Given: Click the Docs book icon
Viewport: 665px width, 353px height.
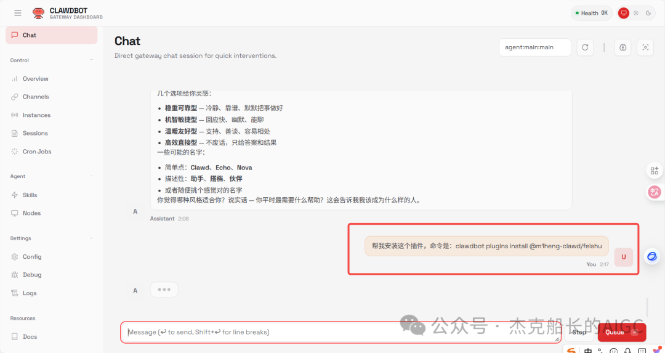Looking at the screenshot, I should [14, 336].
